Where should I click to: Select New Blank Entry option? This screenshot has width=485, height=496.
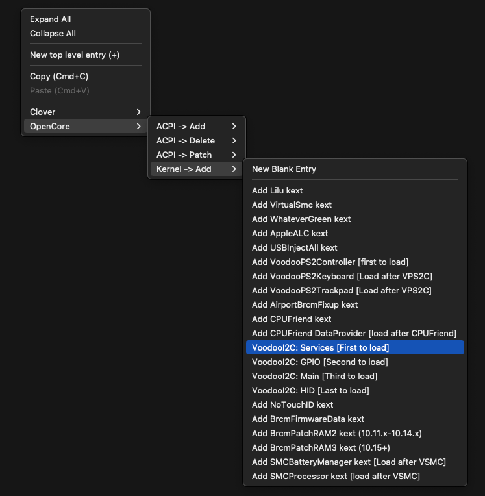click(x=284, y=169)
